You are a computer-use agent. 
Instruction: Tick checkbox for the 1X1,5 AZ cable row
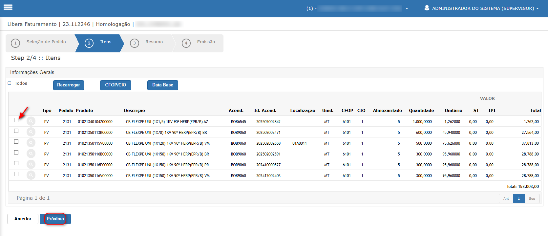[x=16, y=120]
